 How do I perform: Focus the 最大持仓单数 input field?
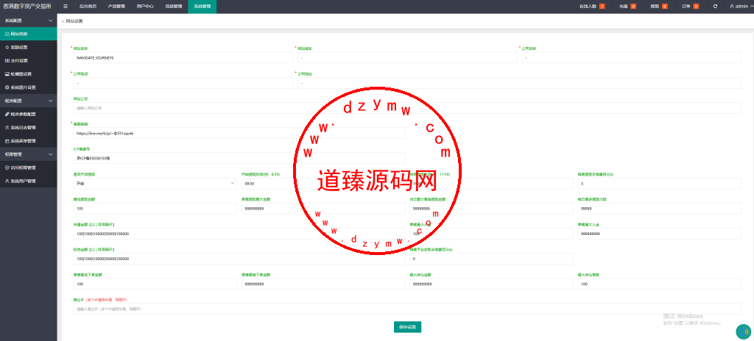pyautogui.click(x=659, y=284)
